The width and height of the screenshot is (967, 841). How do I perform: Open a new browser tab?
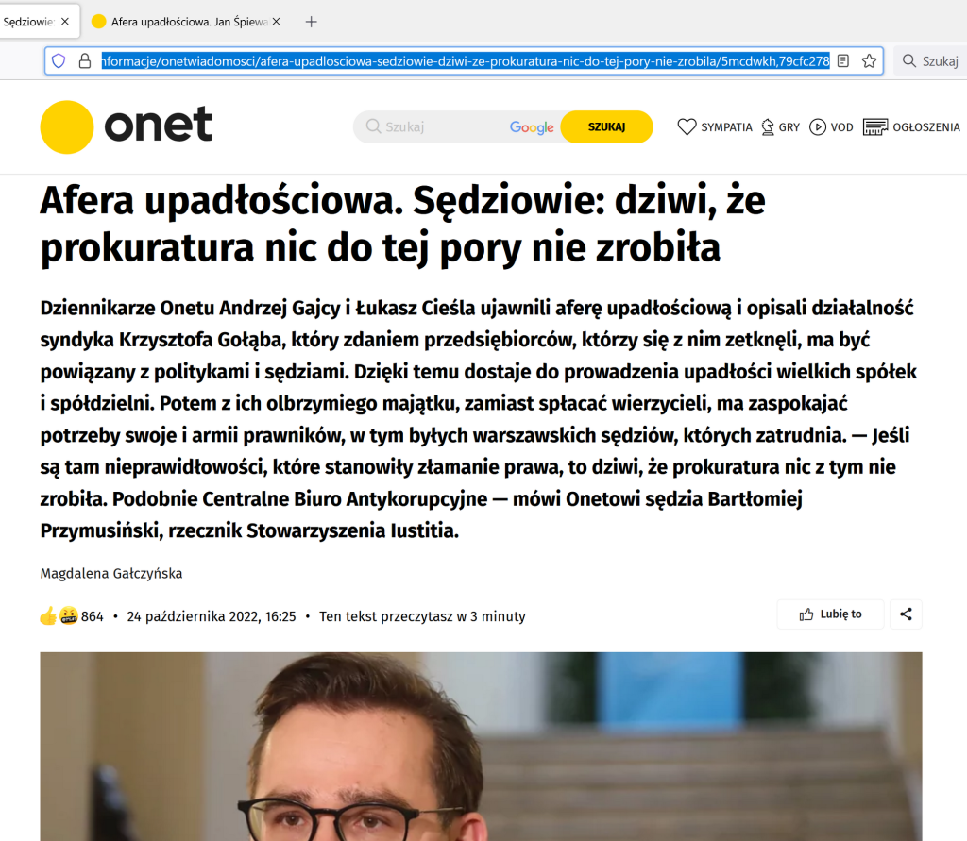coord(312,23)
